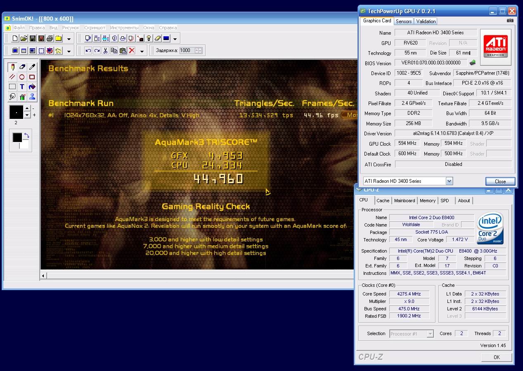Screen dimensions: 523x371
Task: Click the camera screenshot icon in GPU-Z
Action: [x=510, y=21]
